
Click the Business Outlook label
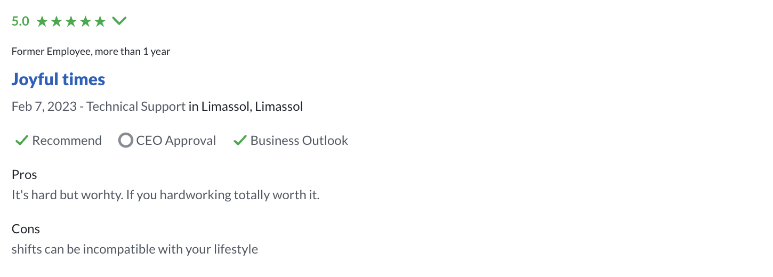(299, 141)
